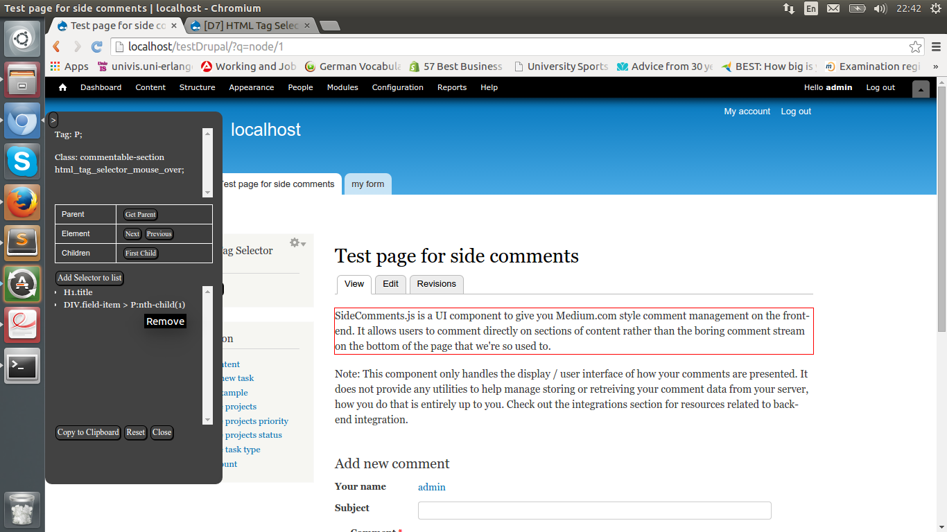The width and height of the screenshot is (947, 532).
Task: Collapse the tag selector panel with the arrow
Action: click(53, 119)
